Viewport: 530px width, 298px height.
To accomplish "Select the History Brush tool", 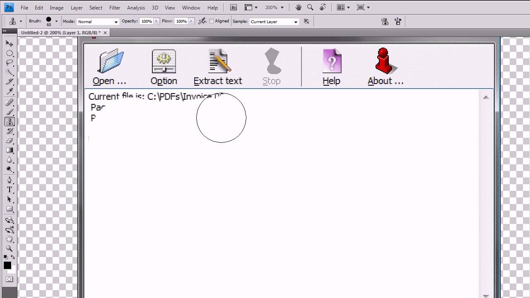I will pos(9,131).
